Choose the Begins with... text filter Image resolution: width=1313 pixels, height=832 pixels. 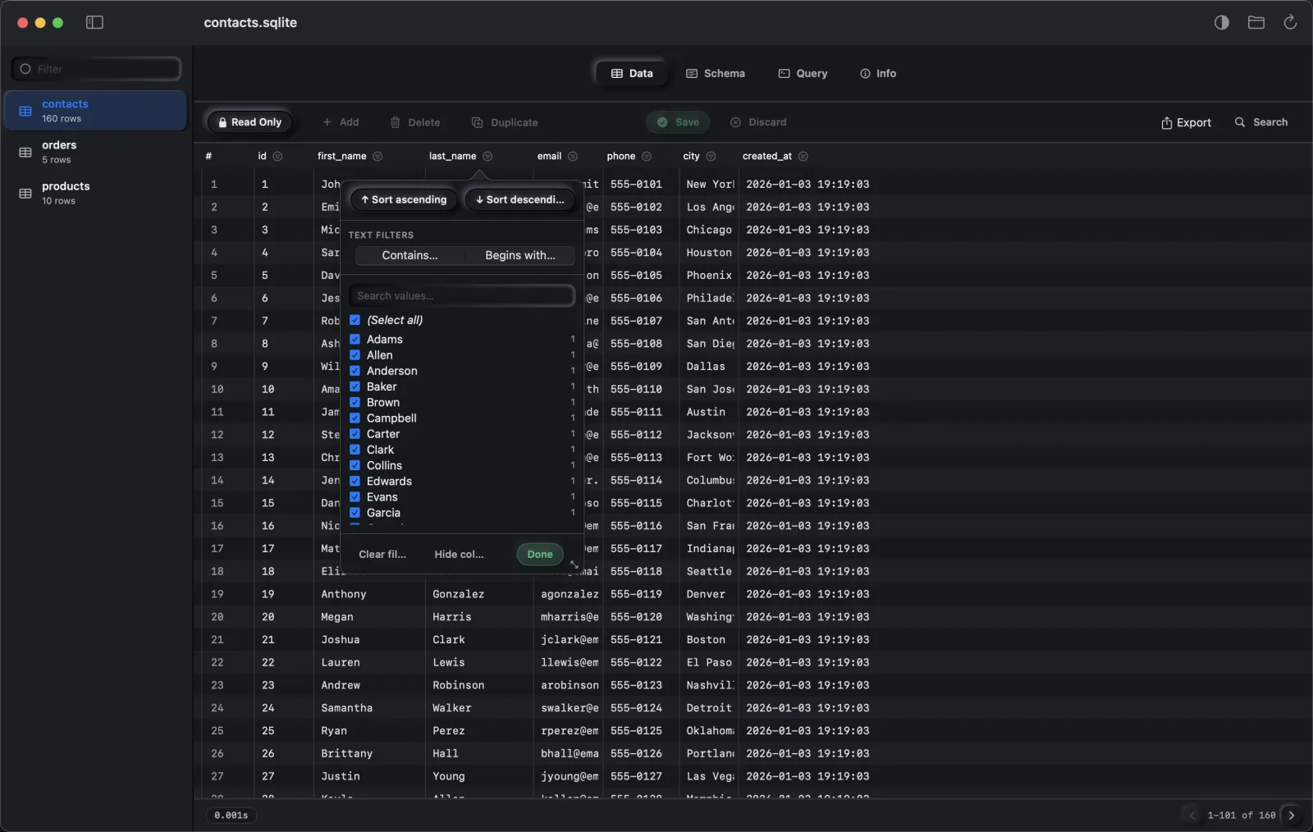click(520, 255)
